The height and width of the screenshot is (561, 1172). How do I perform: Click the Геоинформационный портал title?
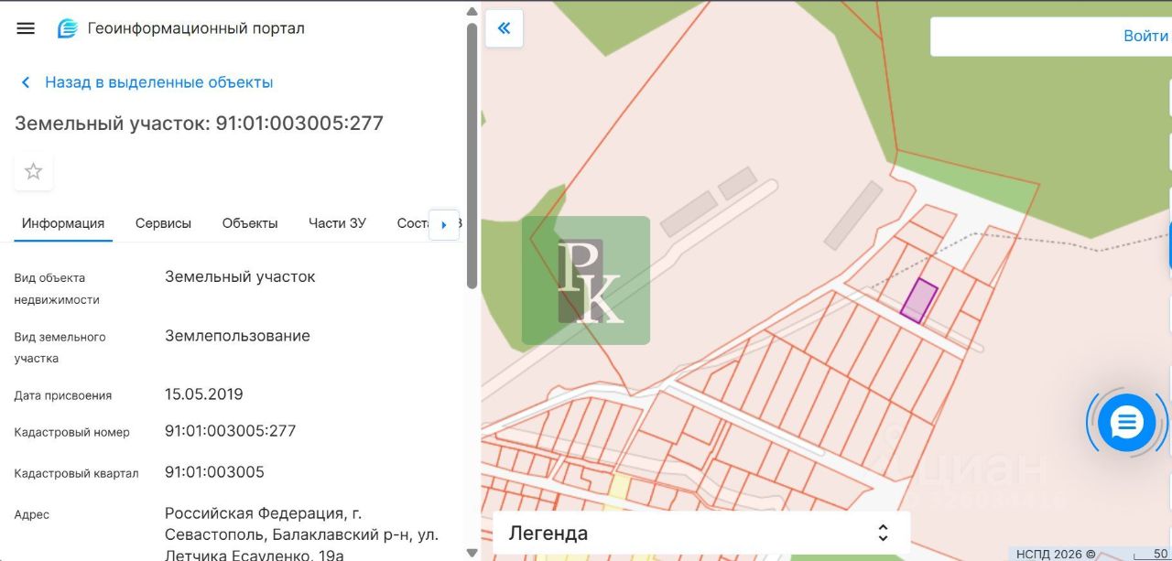point(196,28)
